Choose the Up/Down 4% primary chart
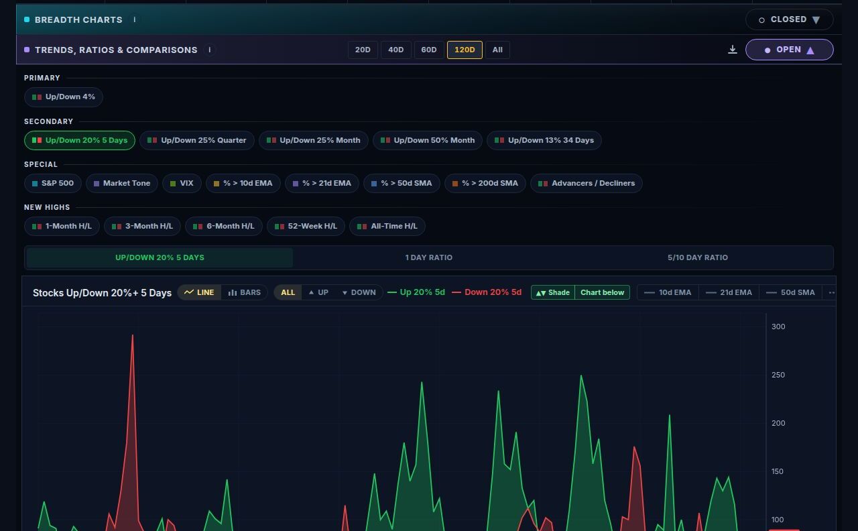Image resolution: width=858 pixels, height=531 pixels. [x=64, y=97]
